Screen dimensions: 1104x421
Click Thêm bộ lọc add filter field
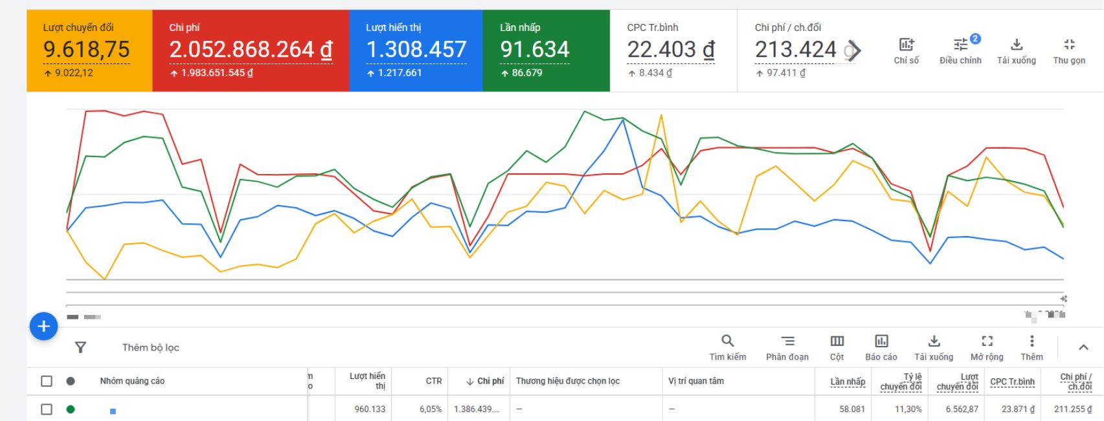point(151,347)
